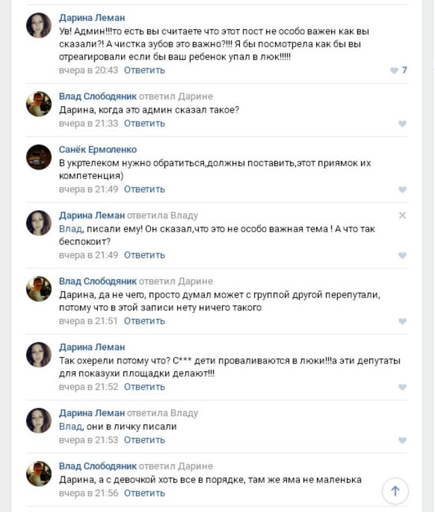Remove Дарина's 21:49 reply with the X

(x=402, y=216)
